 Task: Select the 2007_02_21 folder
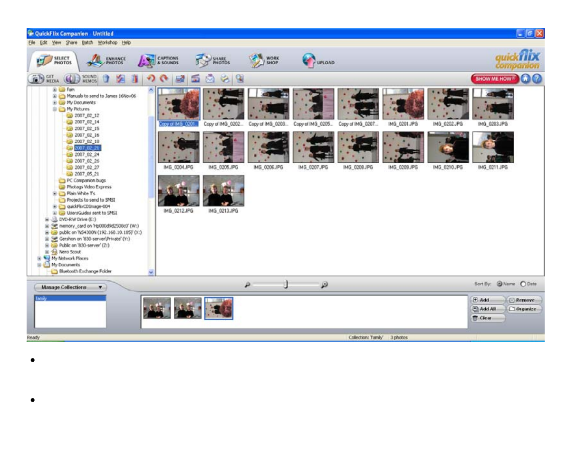click(87, 148)
